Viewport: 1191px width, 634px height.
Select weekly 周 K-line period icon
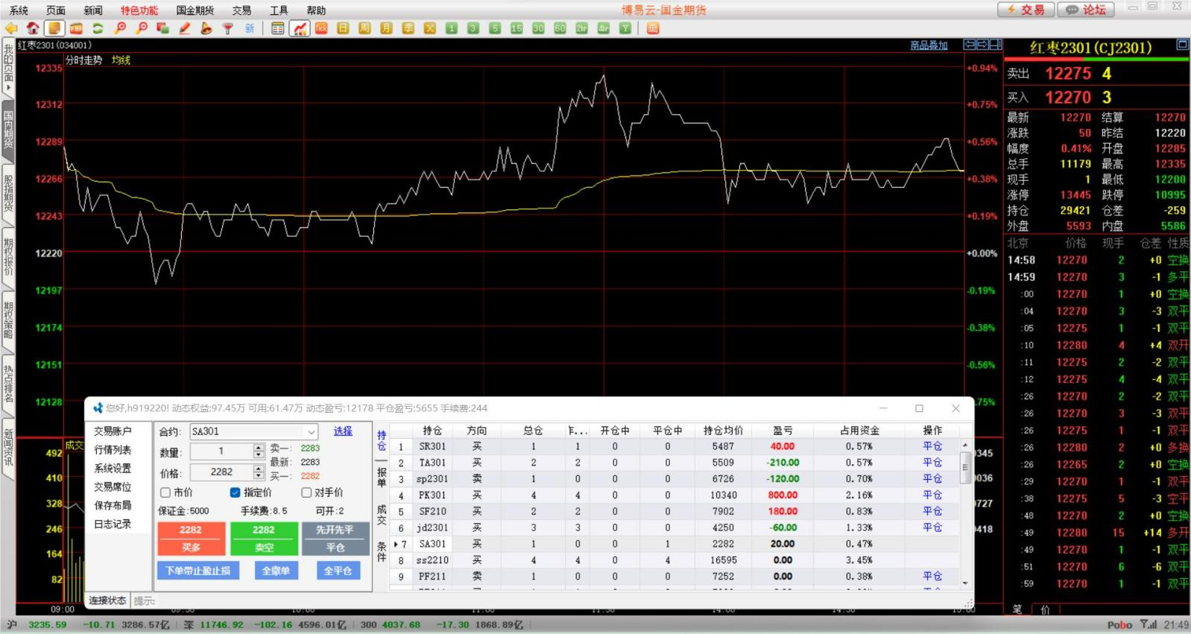click(x=364, y=28)
